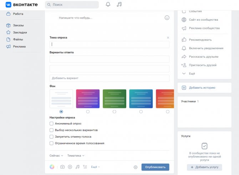
Task: Attach a video using the play icon
Action: pyautogui.click(x=70, y=167)
